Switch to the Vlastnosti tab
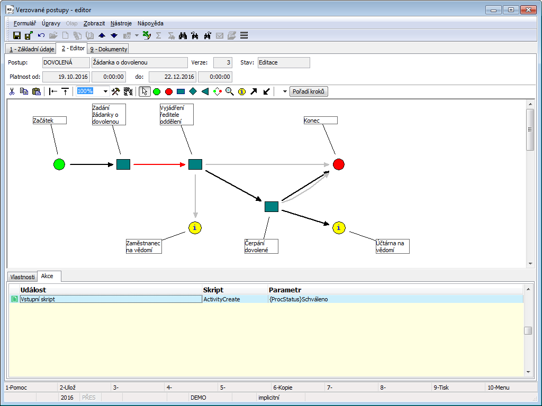The height and width of the screenshot is (406, 542). point(22,276)
